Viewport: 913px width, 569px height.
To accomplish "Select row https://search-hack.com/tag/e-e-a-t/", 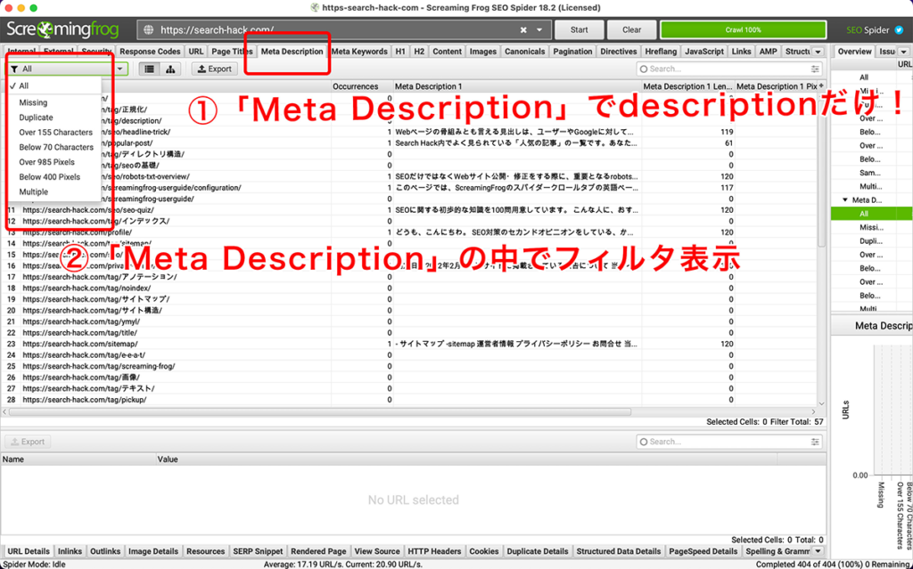I will tap(409, 355).
